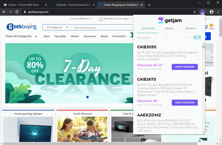Click the Geekbuying logo
222x145 pixels.
tap(21, 27)
